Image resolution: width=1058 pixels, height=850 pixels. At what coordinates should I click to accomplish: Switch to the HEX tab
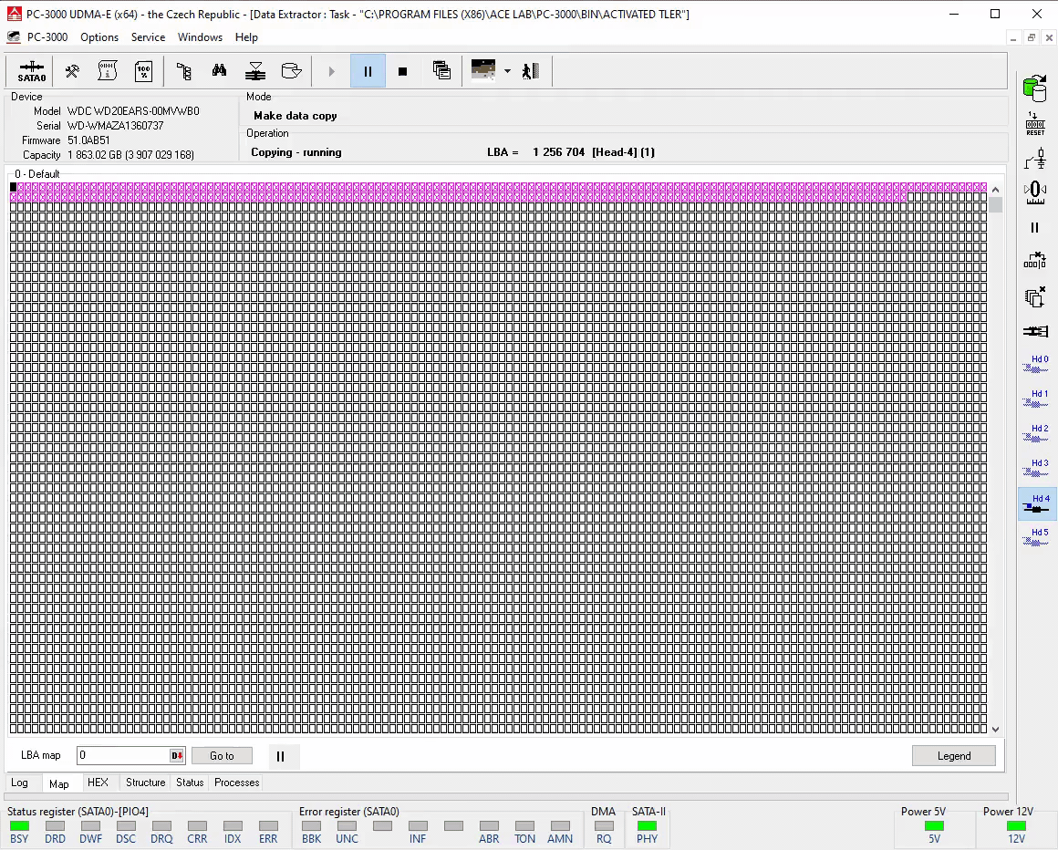coord(98,783)
